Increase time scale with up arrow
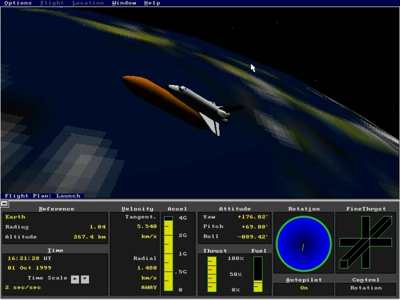400x300 pixels. coord(75,279)
